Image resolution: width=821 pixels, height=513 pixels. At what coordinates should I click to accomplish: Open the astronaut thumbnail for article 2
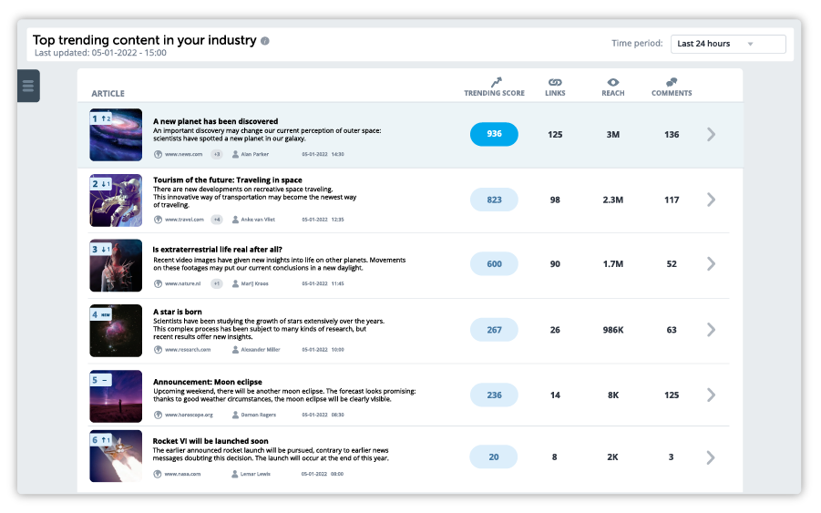pyautogui.click(x=116, y=200)
